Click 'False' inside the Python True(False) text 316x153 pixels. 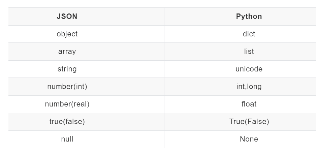tap(258, 122)
